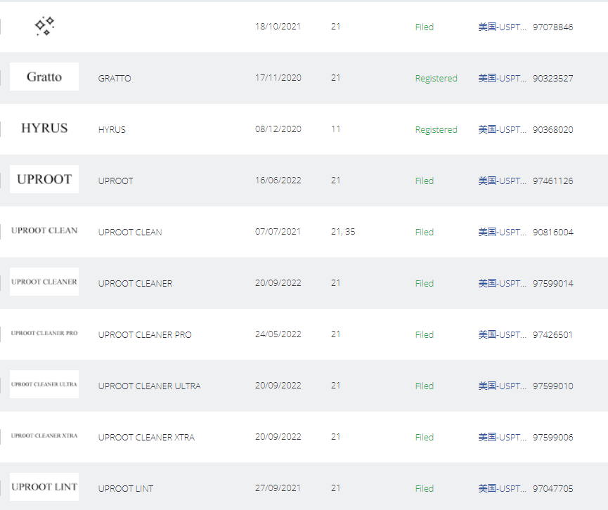608x510 pixels.
Task: Open the UPROOT CLEANER PRO logo image
Action: point(44,333)
